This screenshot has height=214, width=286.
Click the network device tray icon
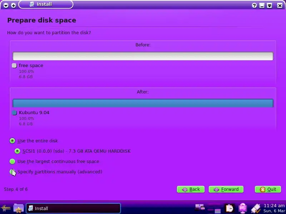pos(200,207)
